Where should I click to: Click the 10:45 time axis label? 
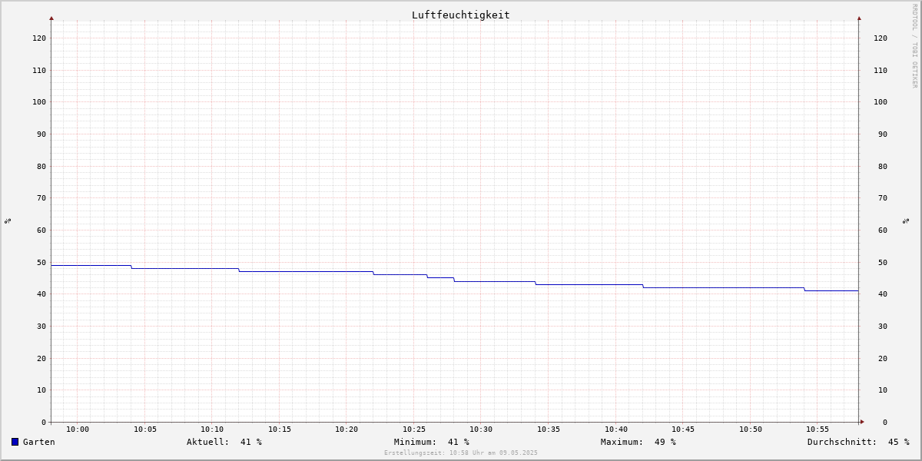[683, 429]
